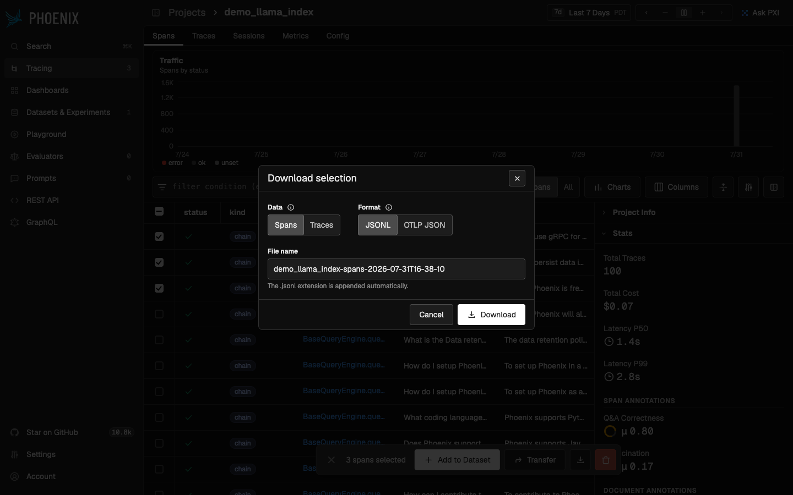
Task: Click the red delete trash icon
Action: point(606,460)
